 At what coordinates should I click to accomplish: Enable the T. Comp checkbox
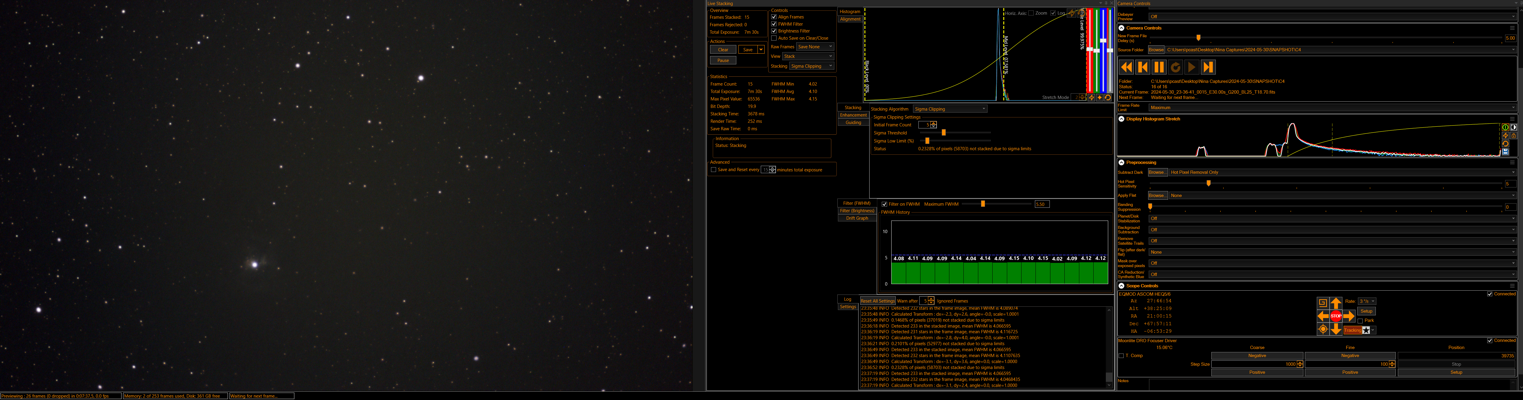1122,356
